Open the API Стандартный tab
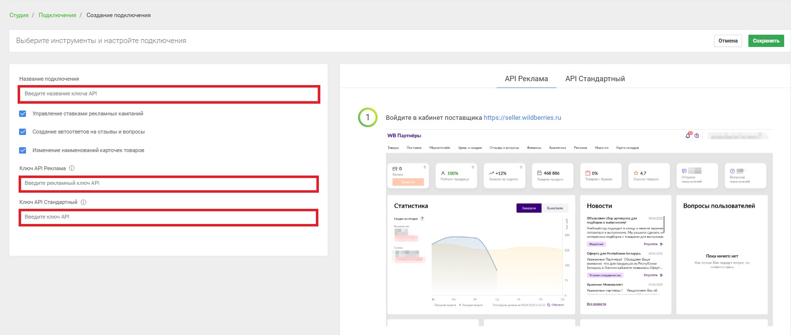 coord(595,79)
